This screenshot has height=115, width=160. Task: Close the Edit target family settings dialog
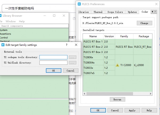[x=76, y=45]
